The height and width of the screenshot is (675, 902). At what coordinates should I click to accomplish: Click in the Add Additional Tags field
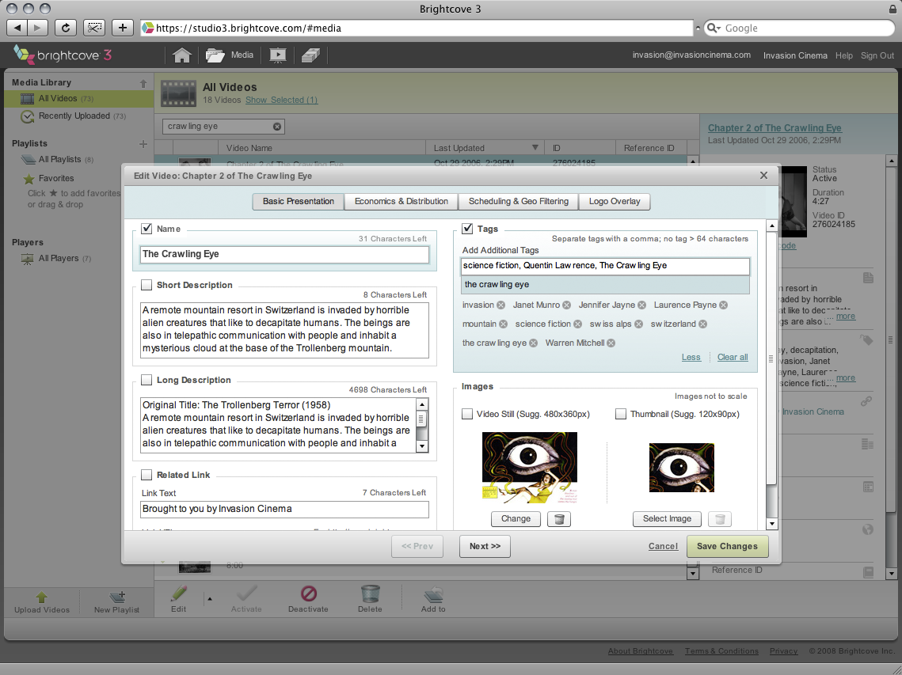point(605,266)
